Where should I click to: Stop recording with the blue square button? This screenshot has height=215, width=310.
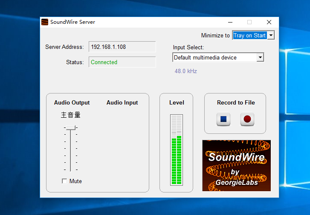tap(223, 119)
